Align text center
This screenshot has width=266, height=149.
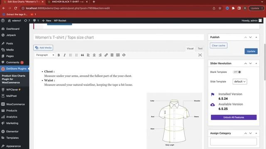[94, 55]
